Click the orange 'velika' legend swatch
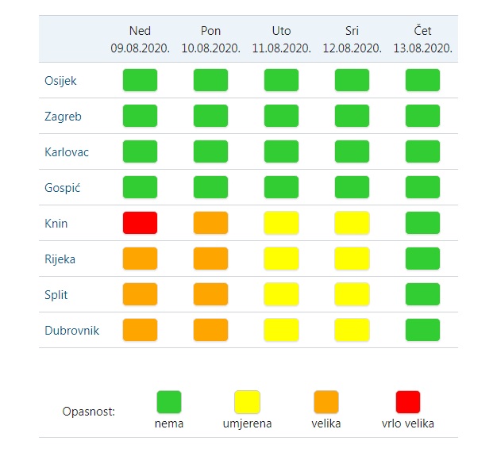Screen dimensions: 497x456 [x=326, y=402]
